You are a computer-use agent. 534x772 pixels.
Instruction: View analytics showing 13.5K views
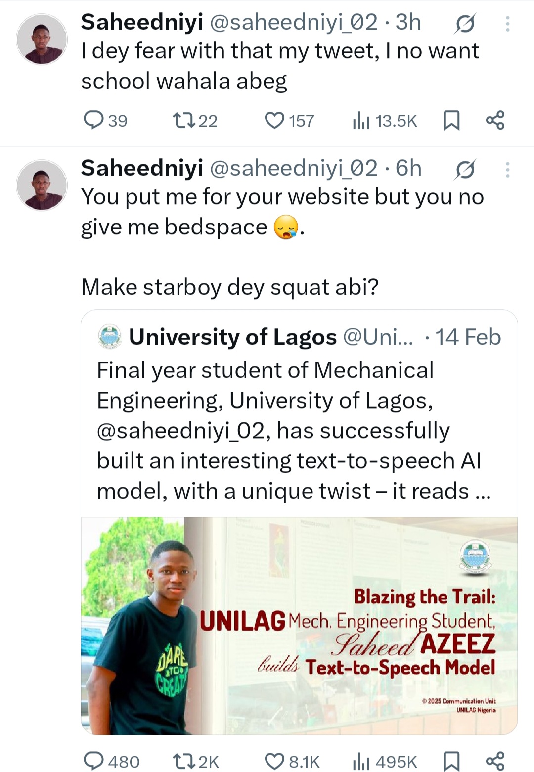385,120
